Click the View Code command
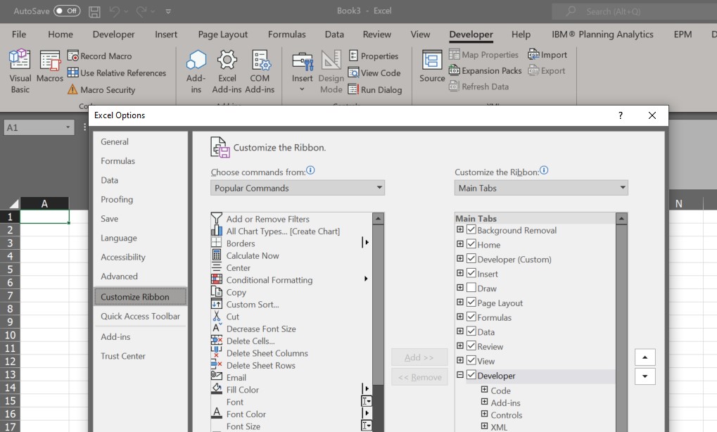This screenshot has width=717, height=432. (x=375, y=72)
